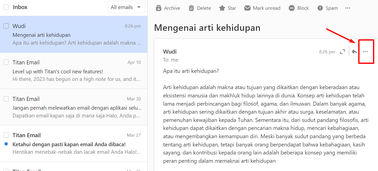Open email 'Jangan pernah melewatkan email dengan aplikasi'

tap(74, 107)
